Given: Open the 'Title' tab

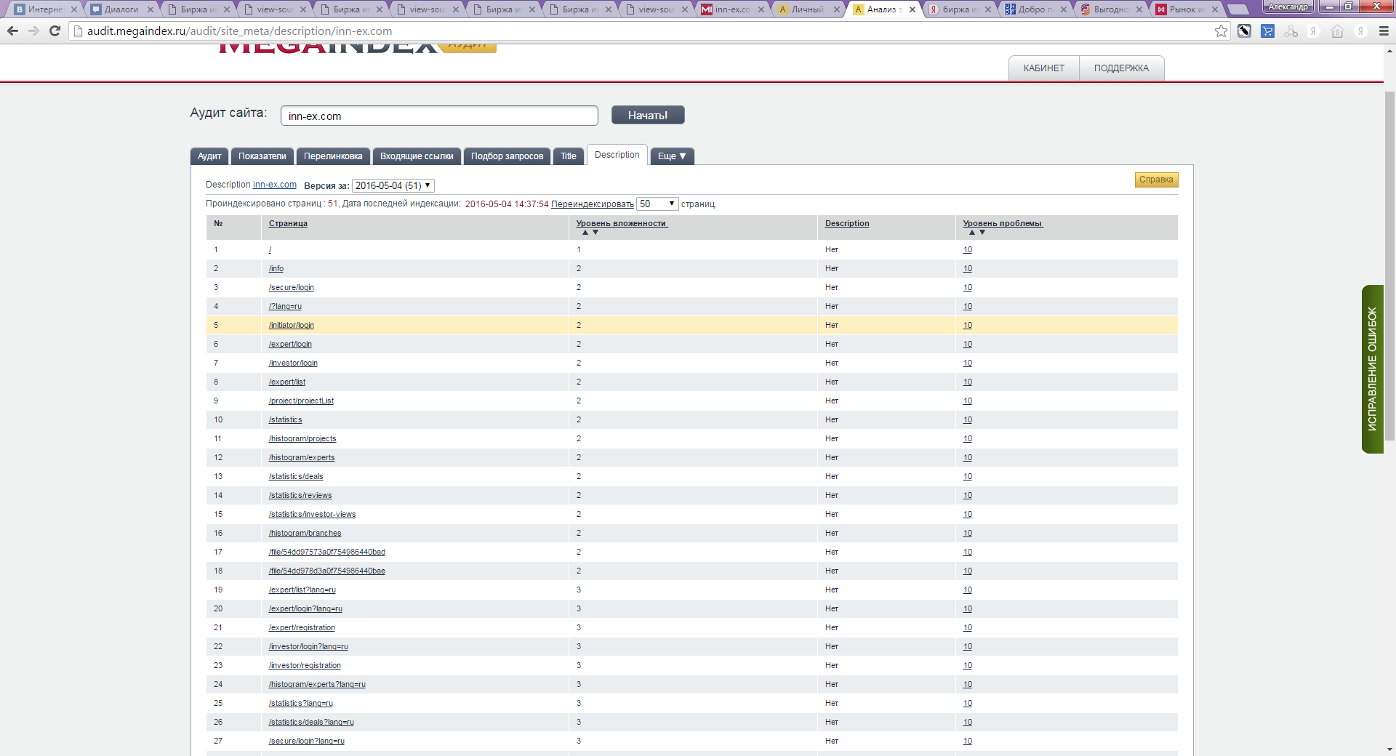Looking at the screenshot, I should pos(569,156).
